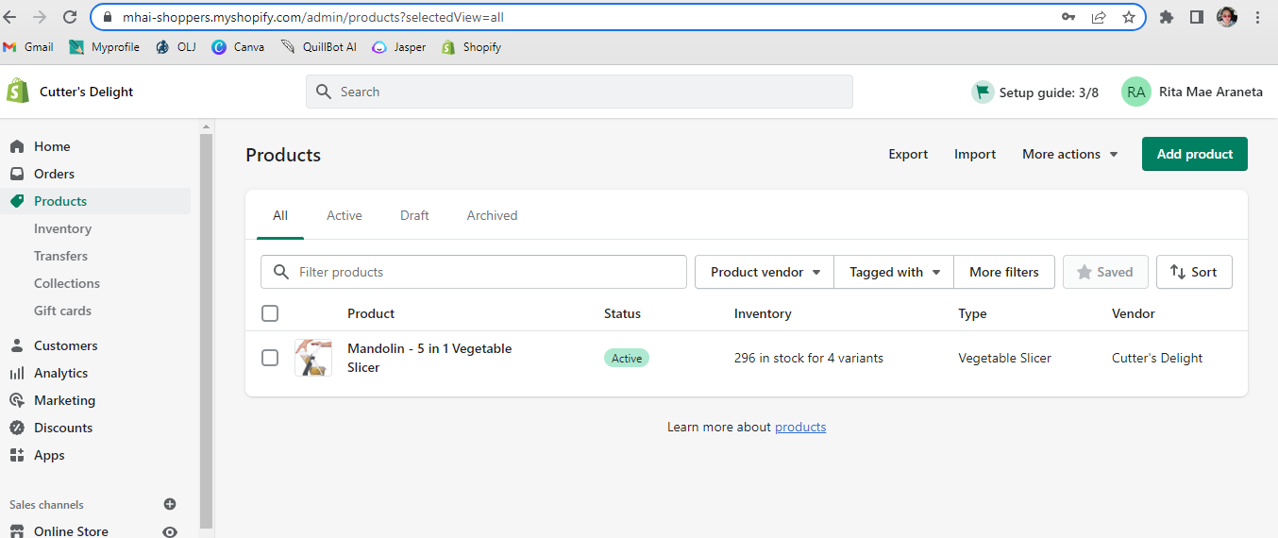Viewport: 1278px width, 538px height.
Task: Click the Apps grid icon
Action: point(17,455)
